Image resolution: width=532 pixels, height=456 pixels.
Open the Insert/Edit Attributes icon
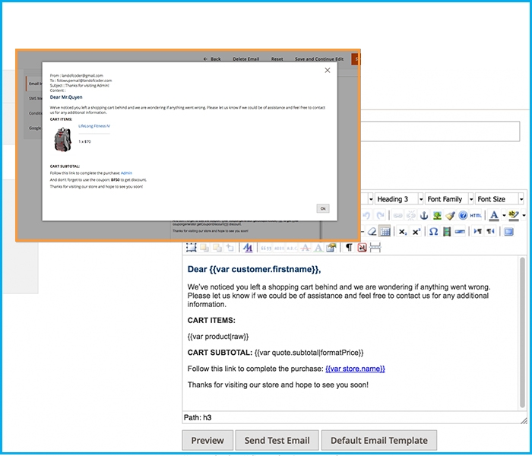click(x=331, y=247)
